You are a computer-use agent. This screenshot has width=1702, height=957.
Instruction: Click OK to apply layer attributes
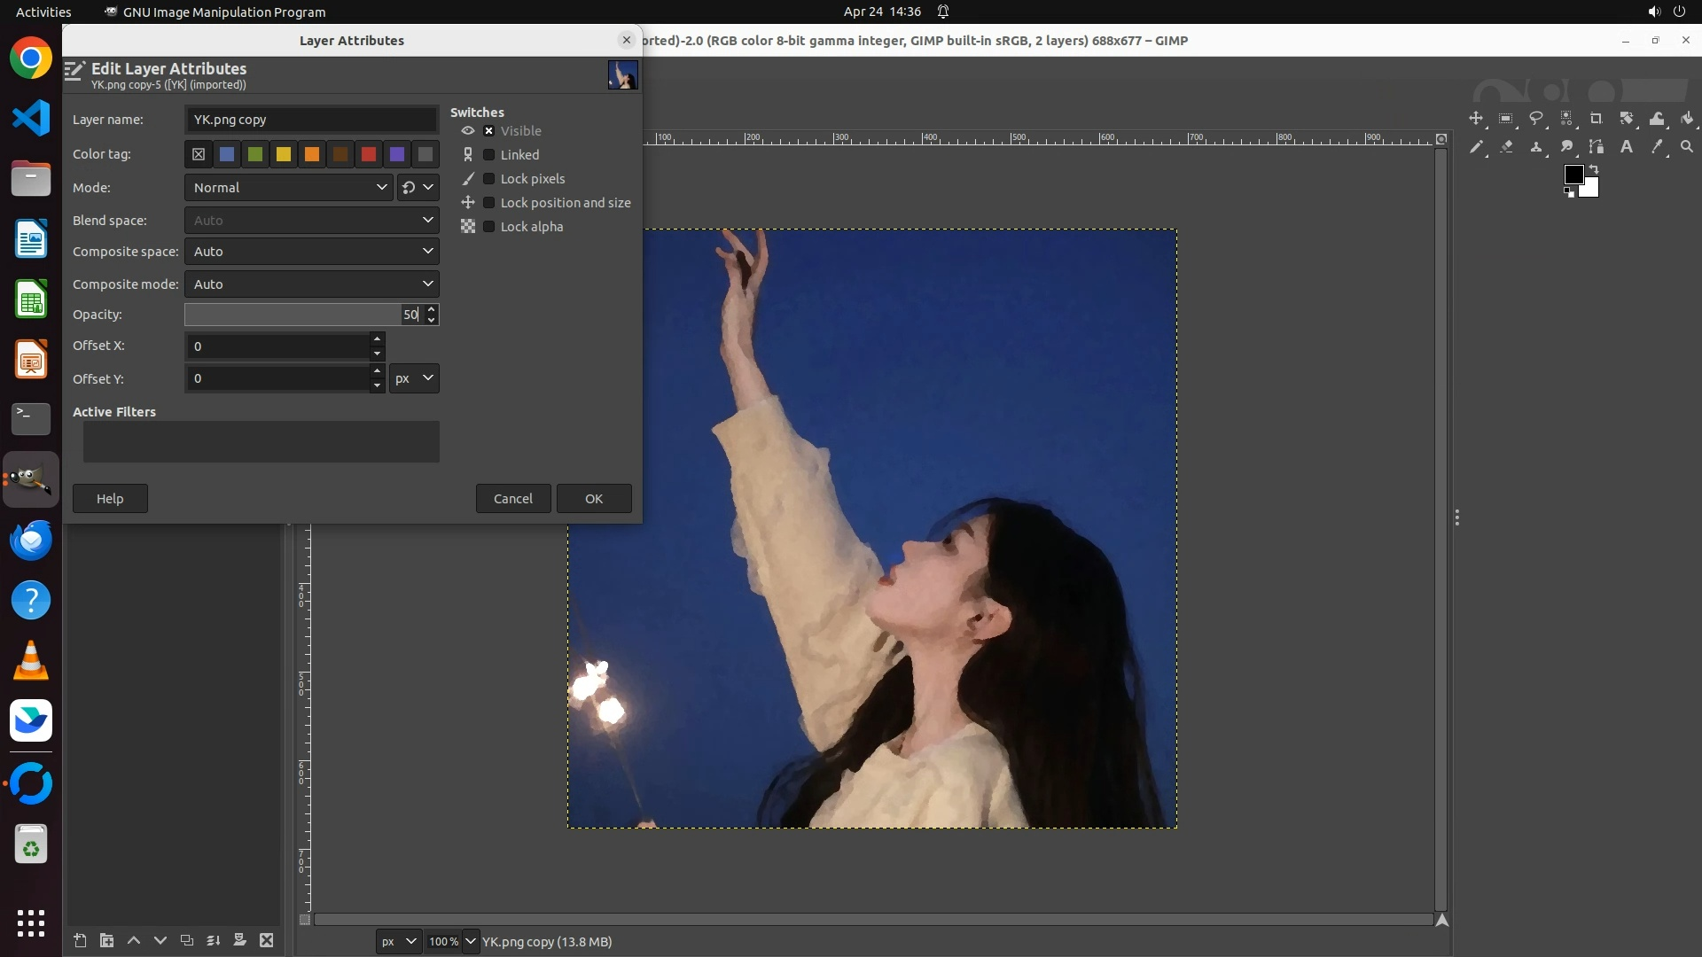pos(593,499)
